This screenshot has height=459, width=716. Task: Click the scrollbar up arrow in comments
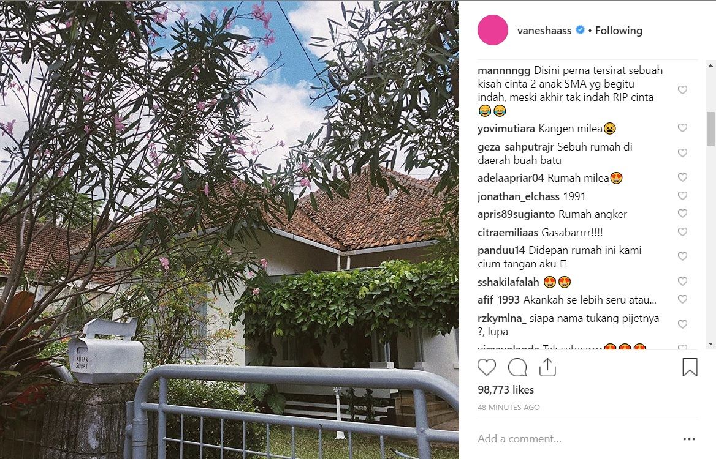point(710,65)
